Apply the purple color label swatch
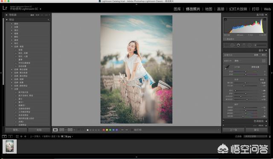The height and width of the screenshot is (159, 273). (116, 130)
